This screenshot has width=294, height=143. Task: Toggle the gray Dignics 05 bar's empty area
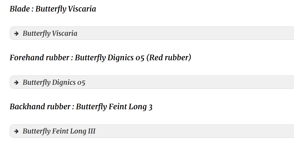tap(189, 82)
